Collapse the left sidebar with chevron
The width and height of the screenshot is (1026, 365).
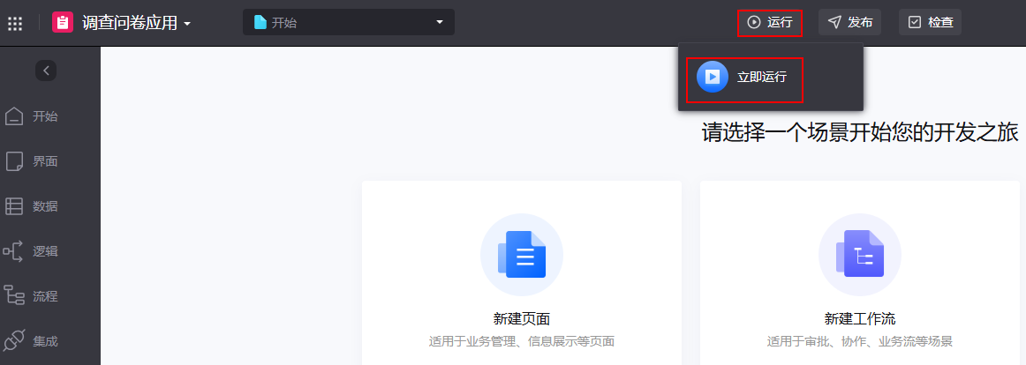46,70
